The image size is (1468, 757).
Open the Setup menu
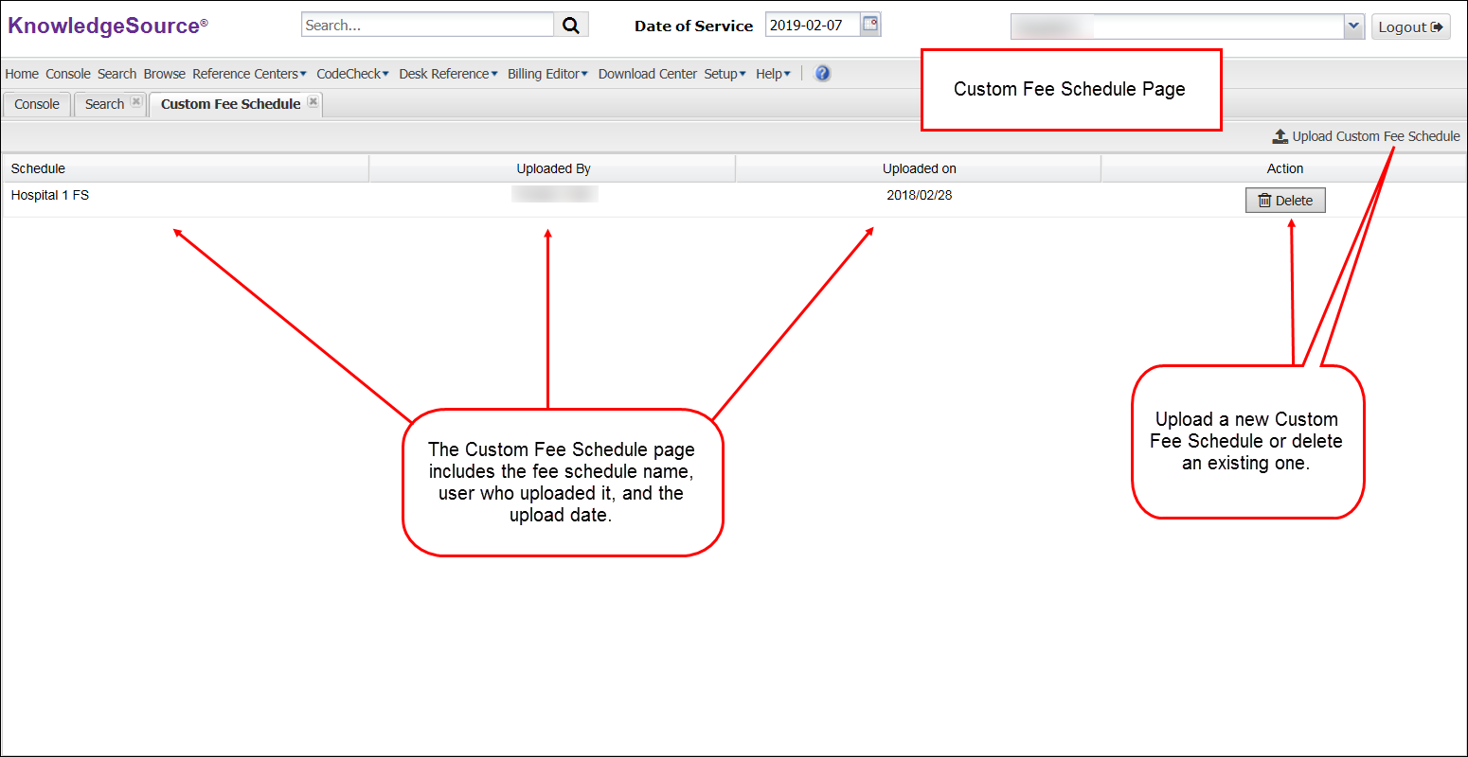[x=725, y=74]
